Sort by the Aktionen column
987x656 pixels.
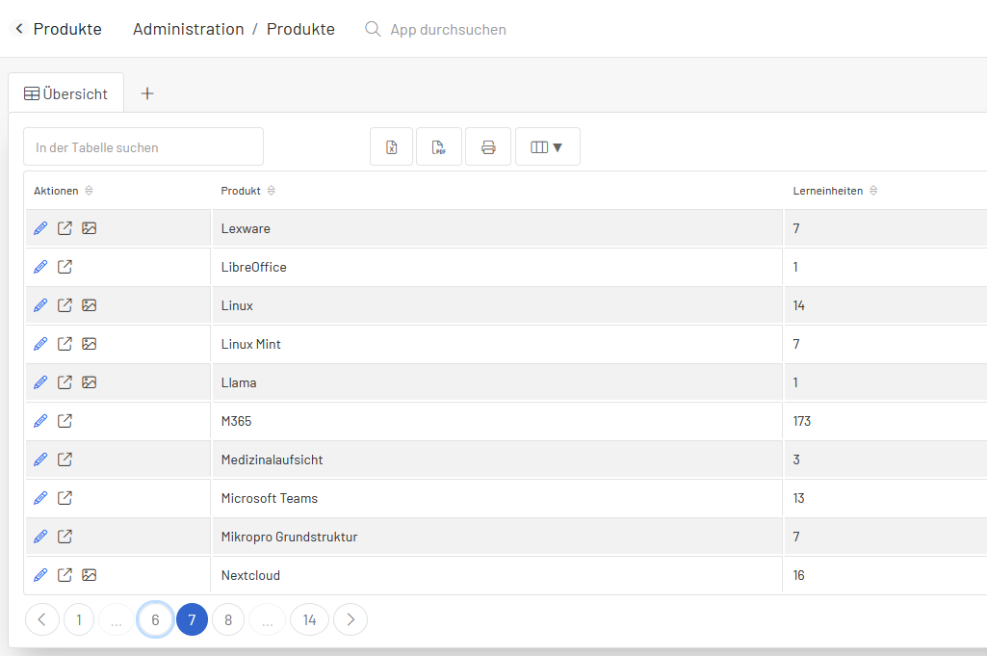(89, 191)
